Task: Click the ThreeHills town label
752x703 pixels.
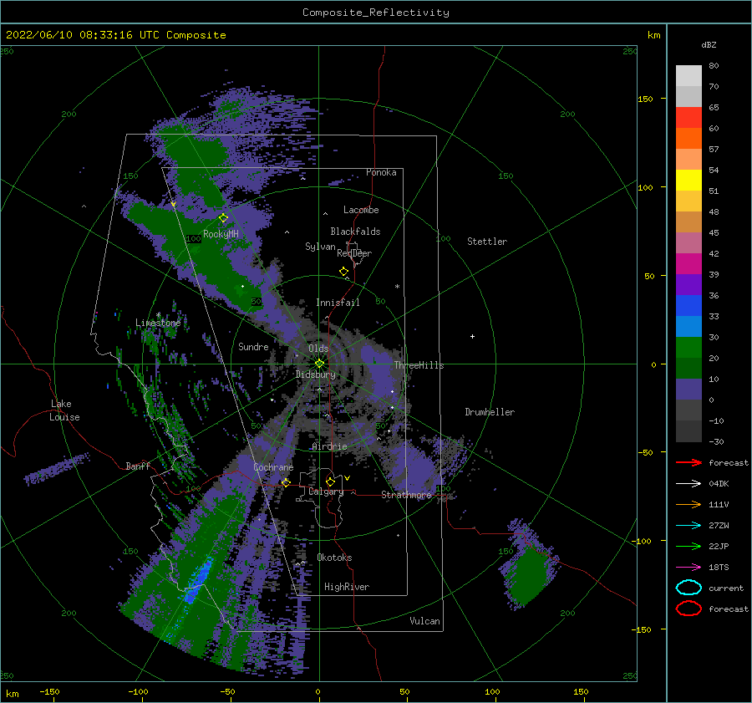Action: tap(419, 365)
